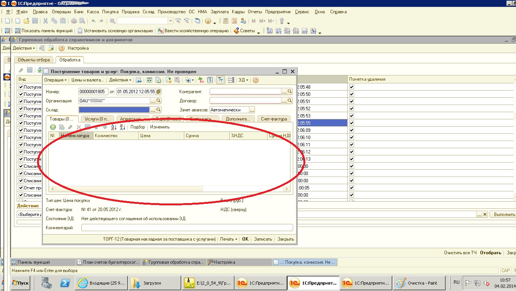The height and width of the screenshot is (291, 516).
Task: Click Цены и валюта button
Action: [x=88, y=80]
